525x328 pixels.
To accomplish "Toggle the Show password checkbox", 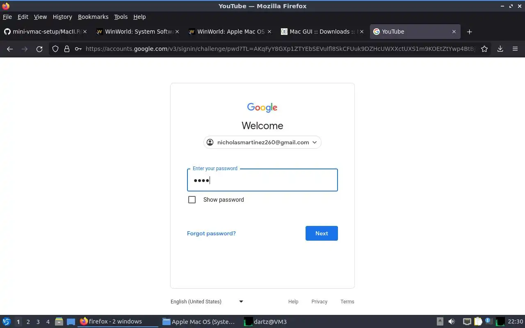I will [192, 200].
